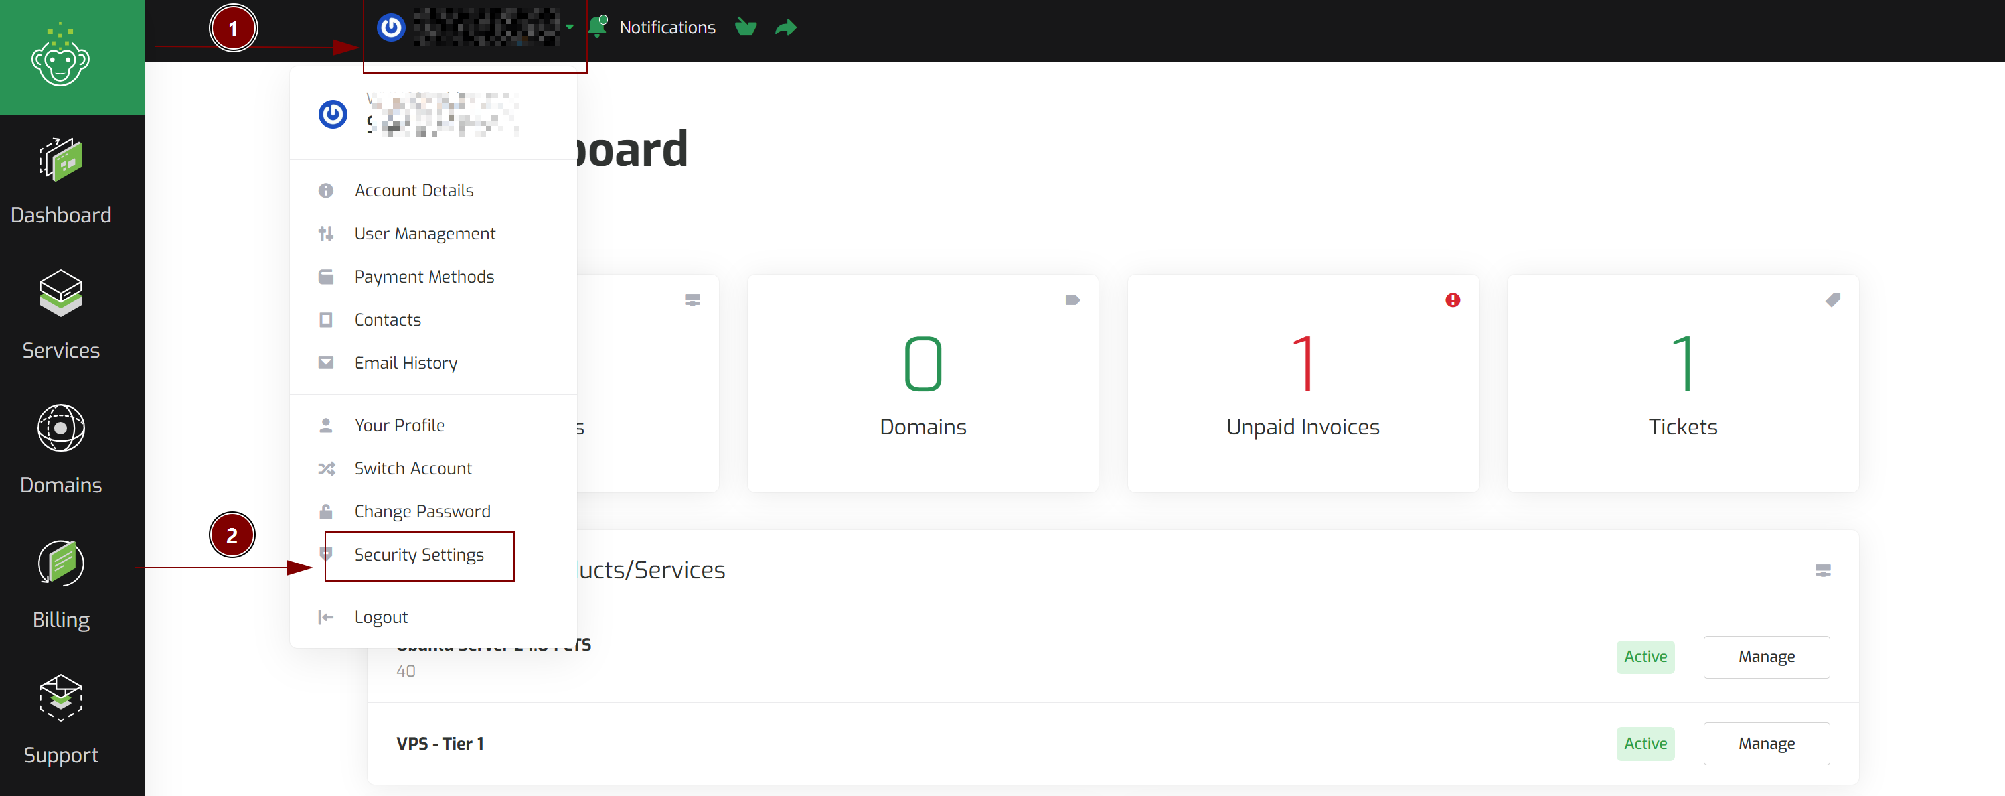Open the Support sidebar icon
2005x796 pixels.
point(60,697)
